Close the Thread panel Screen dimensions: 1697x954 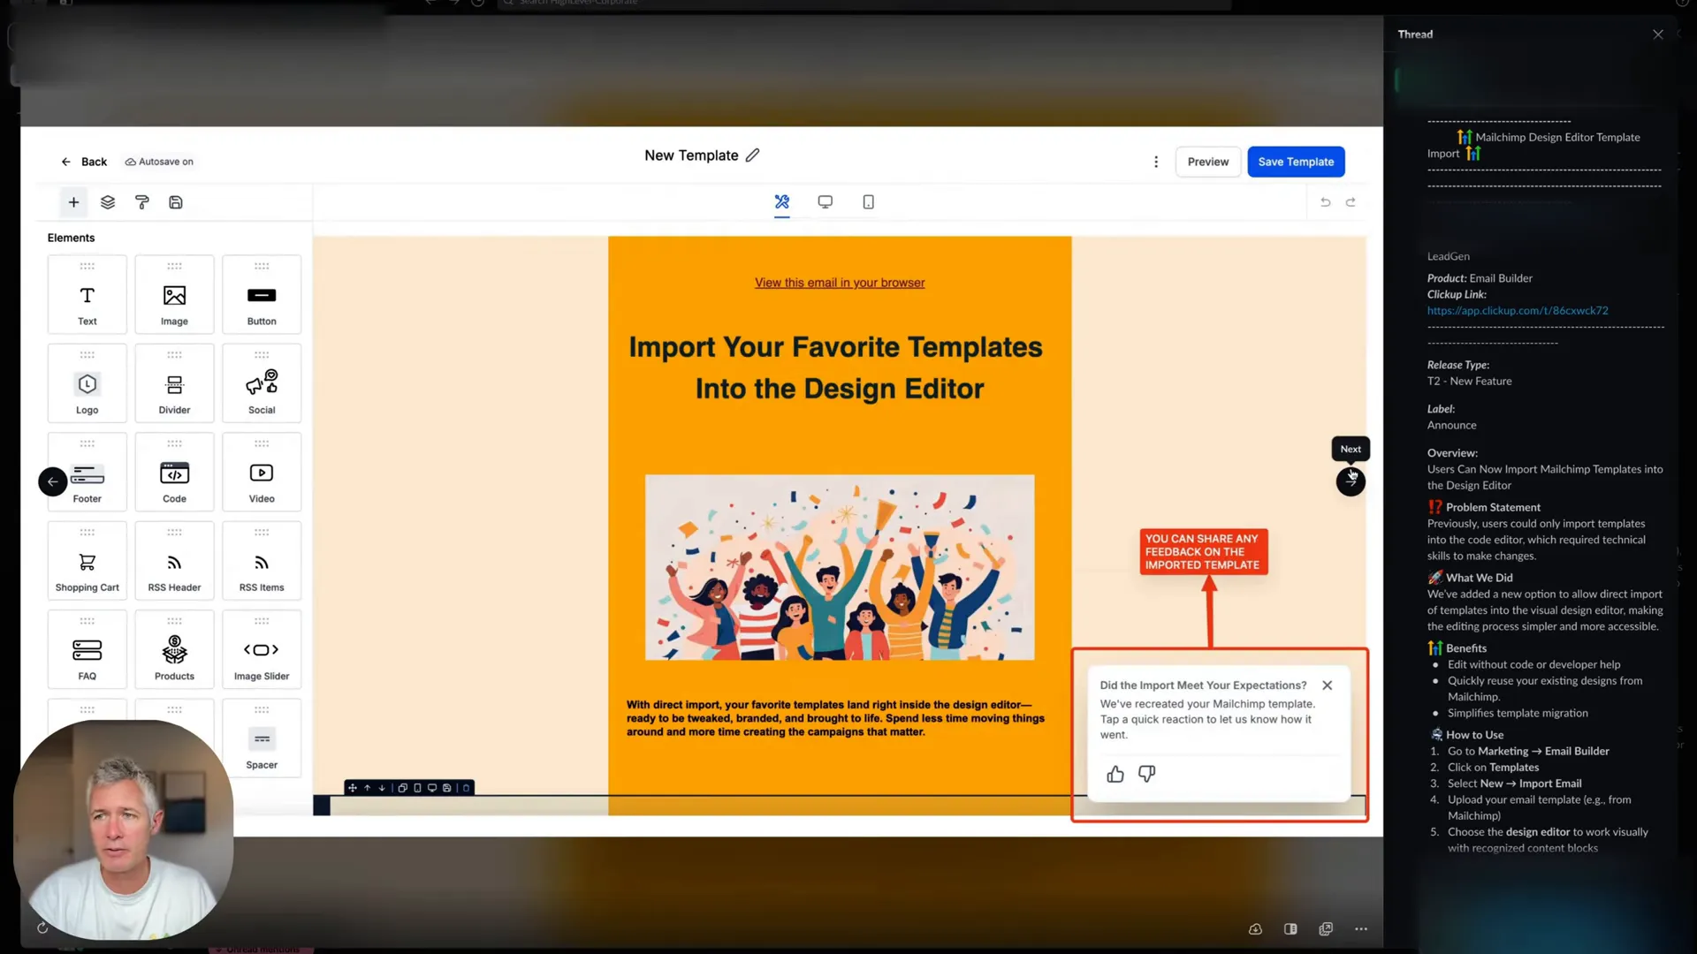tap(1658, 34)
